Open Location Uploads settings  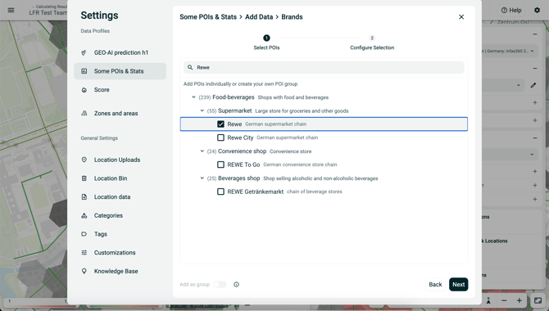click(120, 160)
